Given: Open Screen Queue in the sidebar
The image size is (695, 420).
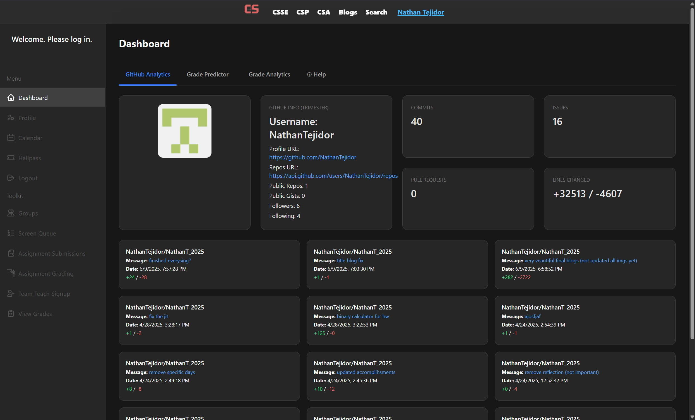Looking at the screenshot, I should coord(52,233).
